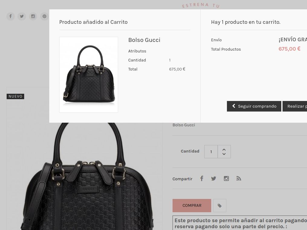Click the large product image of the bag
Viewport: 307px width, 230px height.
point(84,176)
